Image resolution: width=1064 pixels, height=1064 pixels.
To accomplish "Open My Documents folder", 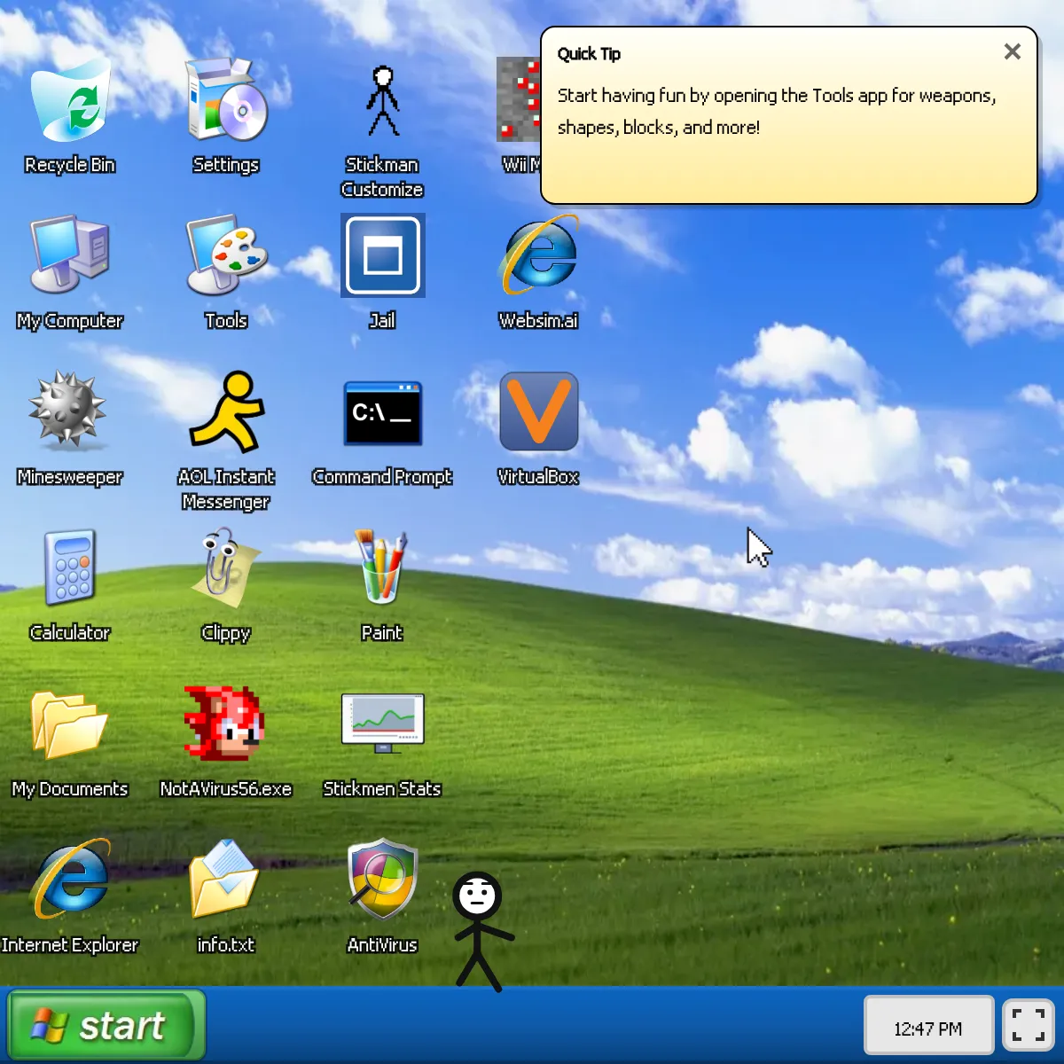I will coord(70,724).
